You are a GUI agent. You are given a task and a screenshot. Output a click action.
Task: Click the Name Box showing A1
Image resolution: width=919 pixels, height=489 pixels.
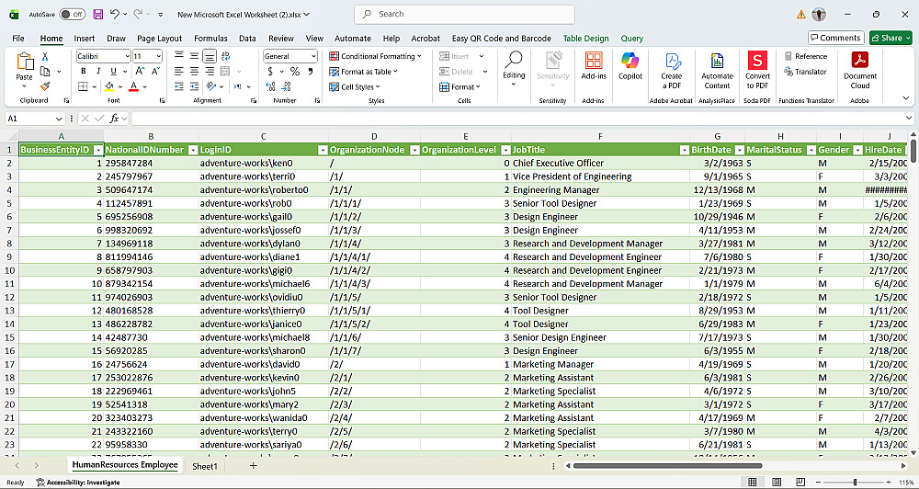(x=29, y=119)
